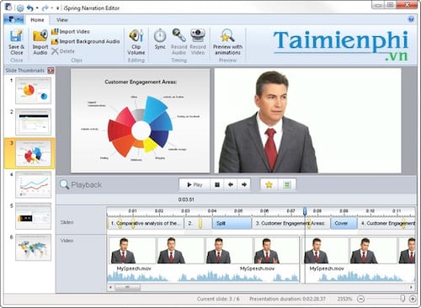Select slide 6 world map thumbnail
Image resolution: width=421 pixels, height=308 pixels.
pyautogui.click(x=34, y=247)
